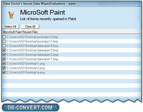Uncheck the Desktop\2.png checkbox
143x112 pixels.
(4, 68)
